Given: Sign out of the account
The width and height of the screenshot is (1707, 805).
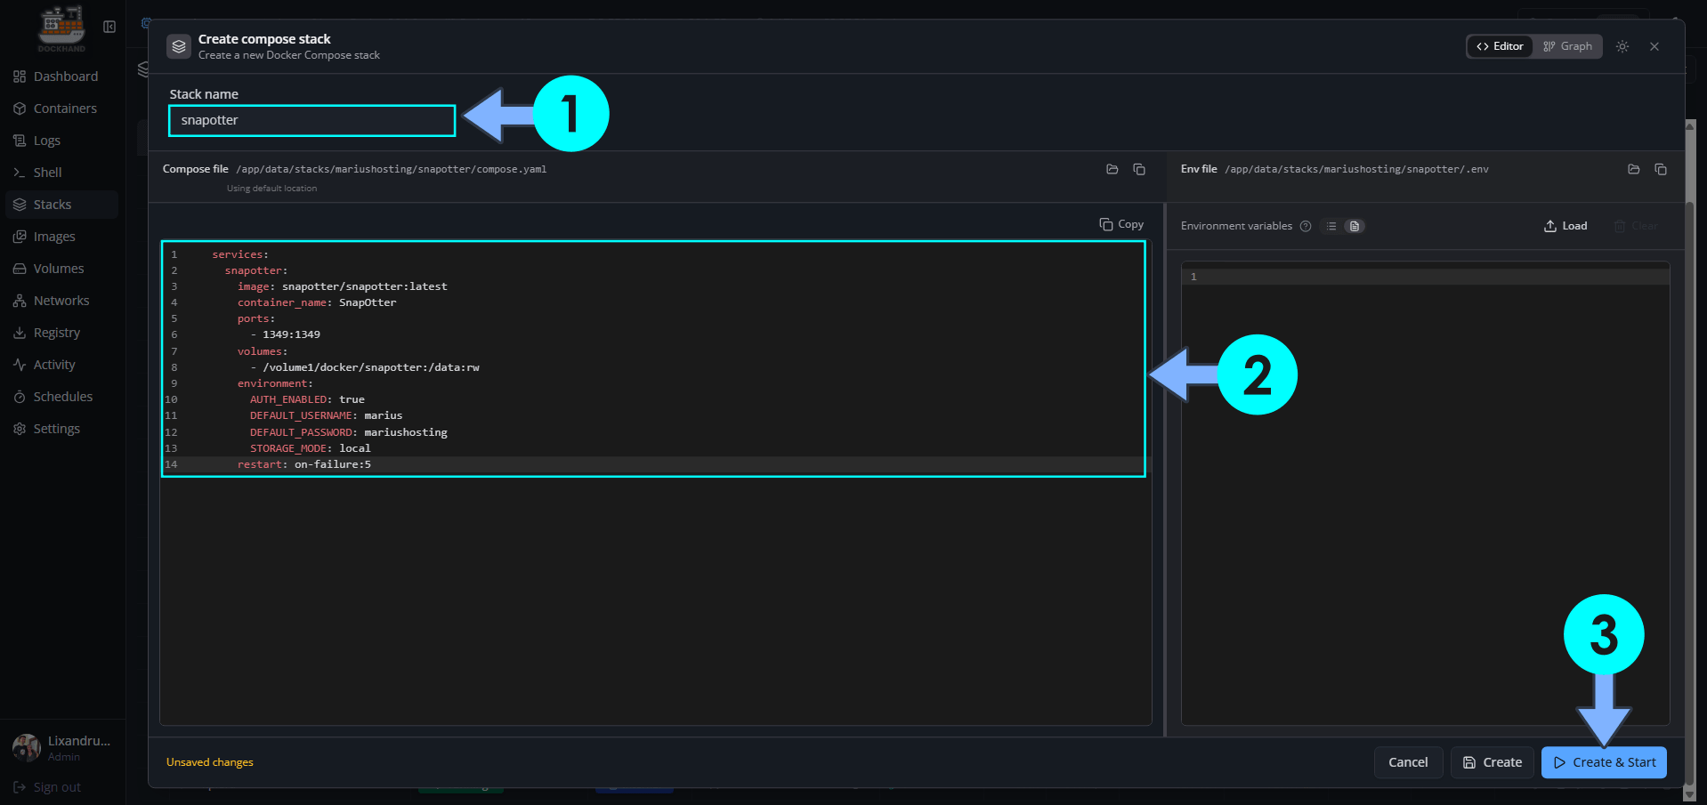Looking at the screenshot, I should (48, 787).
